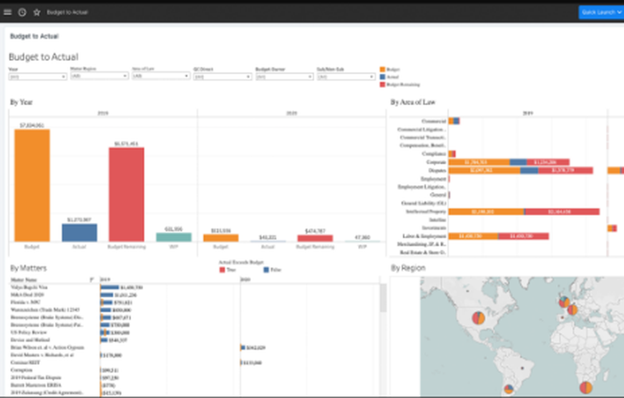Select the South America pie chart on map

click(509, 389)
